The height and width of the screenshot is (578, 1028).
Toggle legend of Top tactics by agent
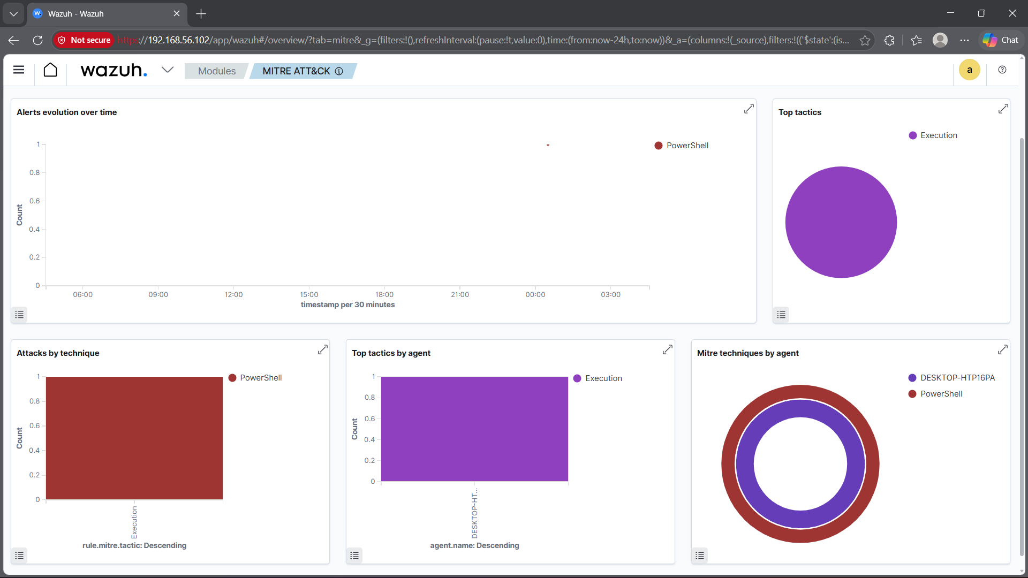point(354,556)
